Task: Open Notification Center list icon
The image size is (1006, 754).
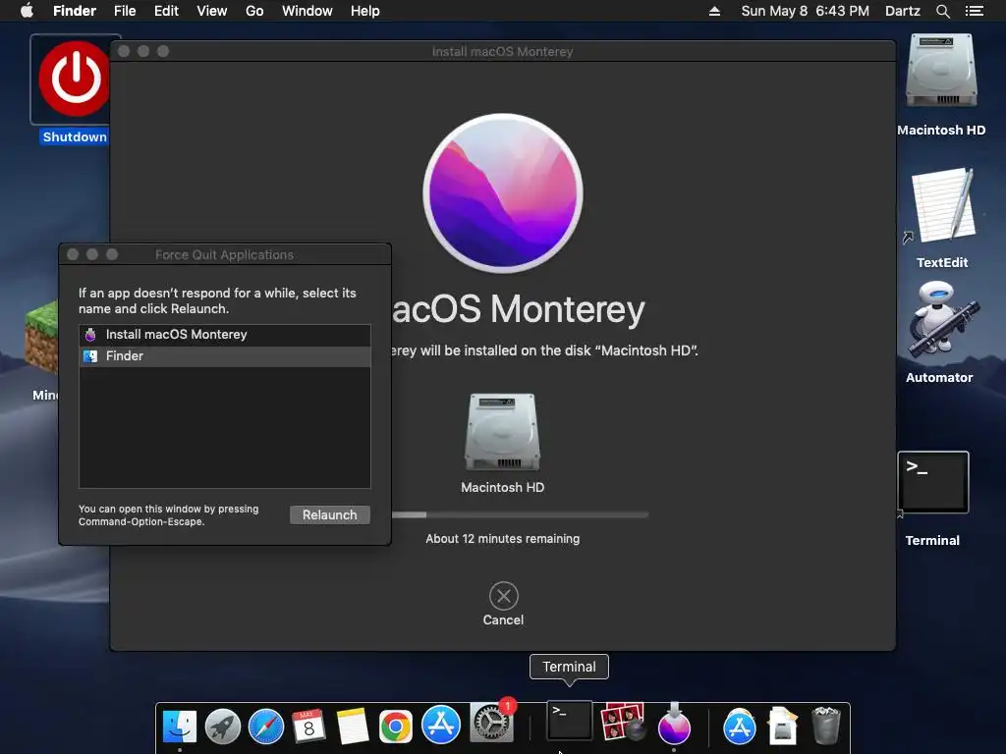Action: coord(974,11)
